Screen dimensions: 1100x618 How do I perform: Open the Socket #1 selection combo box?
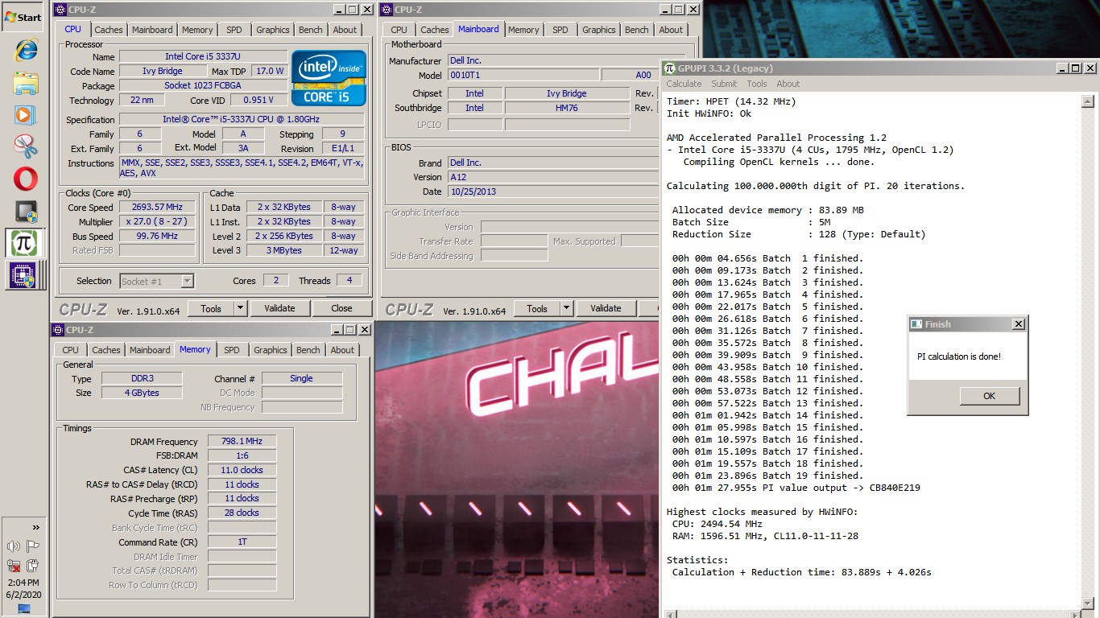pyautogui.click(x=156, y=281)
